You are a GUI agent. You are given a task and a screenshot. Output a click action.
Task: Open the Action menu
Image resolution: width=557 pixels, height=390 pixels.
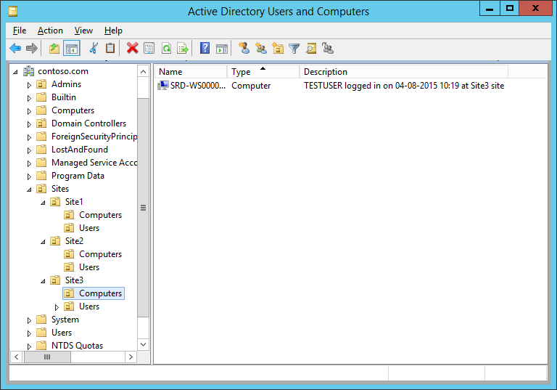50,31
